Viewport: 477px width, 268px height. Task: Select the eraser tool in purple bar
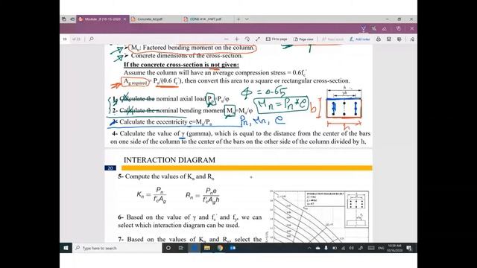tap(385, 28)
